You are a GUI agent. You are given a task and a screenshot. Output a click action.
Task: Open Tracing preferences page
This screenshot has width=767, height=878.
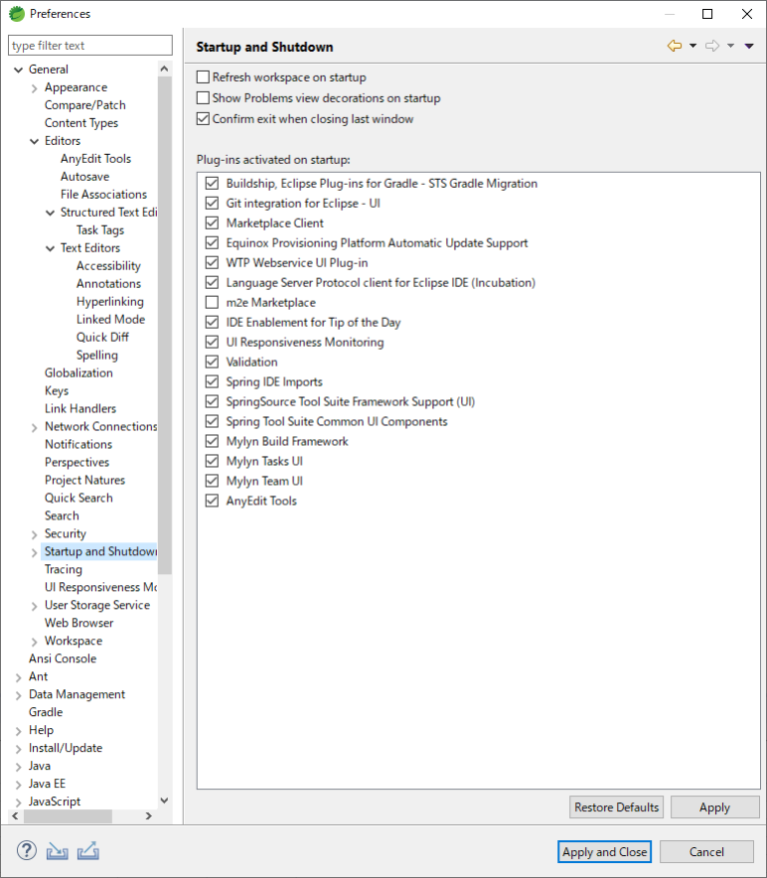[63, 569]
